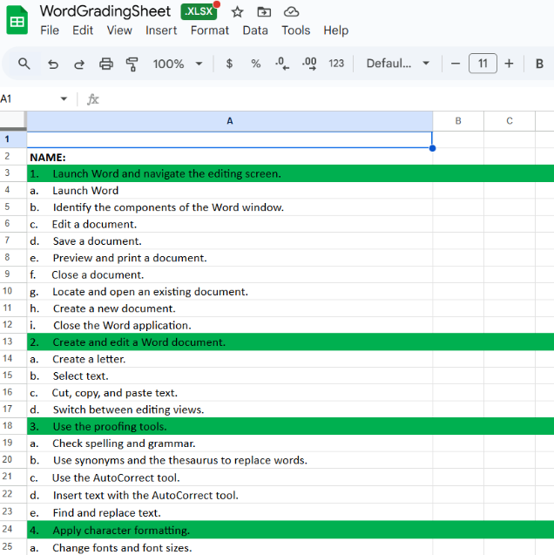Image resolution: width=554 pixels, height=555 pixels.
Task: Click the document title WordGradingSheet
Action: point(105,11)
